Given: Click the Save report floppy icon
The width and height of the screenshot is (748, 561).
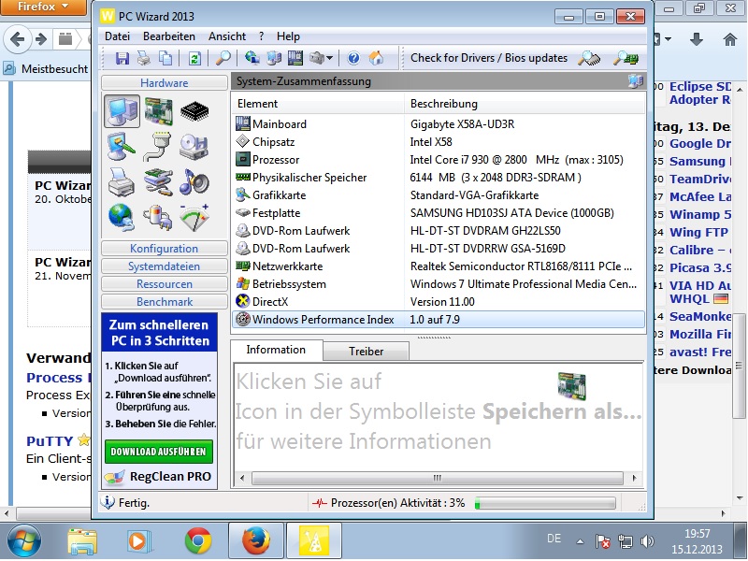Looking at the screenshot, I should [x=122, y=58].
